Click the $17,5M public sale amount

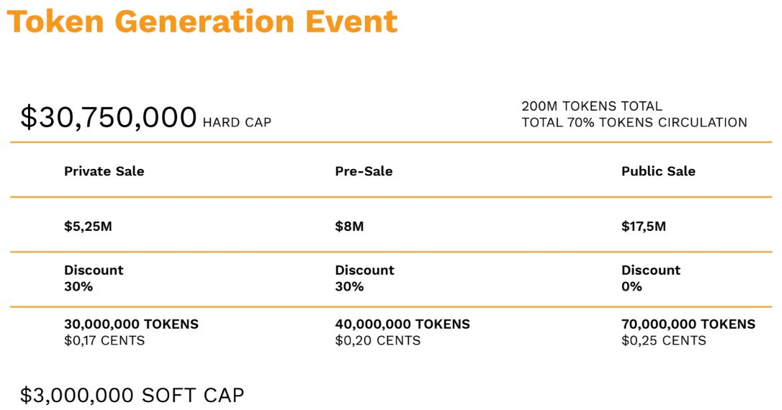click(x=643, y=227)
